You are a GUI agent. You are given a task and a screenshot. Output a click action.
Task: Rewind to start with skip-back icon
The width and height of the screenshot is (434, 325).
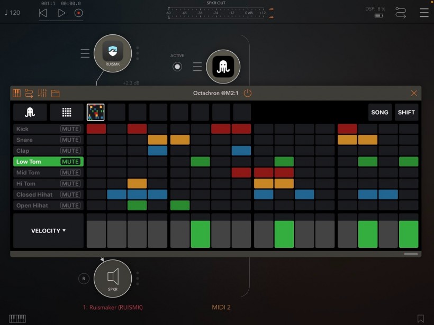coord(43,13)
